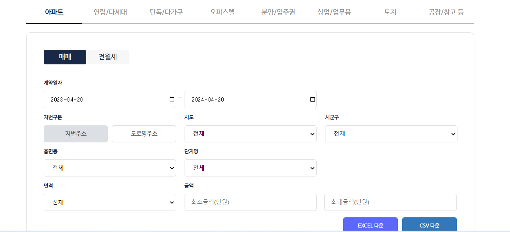Switch to 전월세 transaction type
The height and width of the screenshot is (232, 510).
107,57
